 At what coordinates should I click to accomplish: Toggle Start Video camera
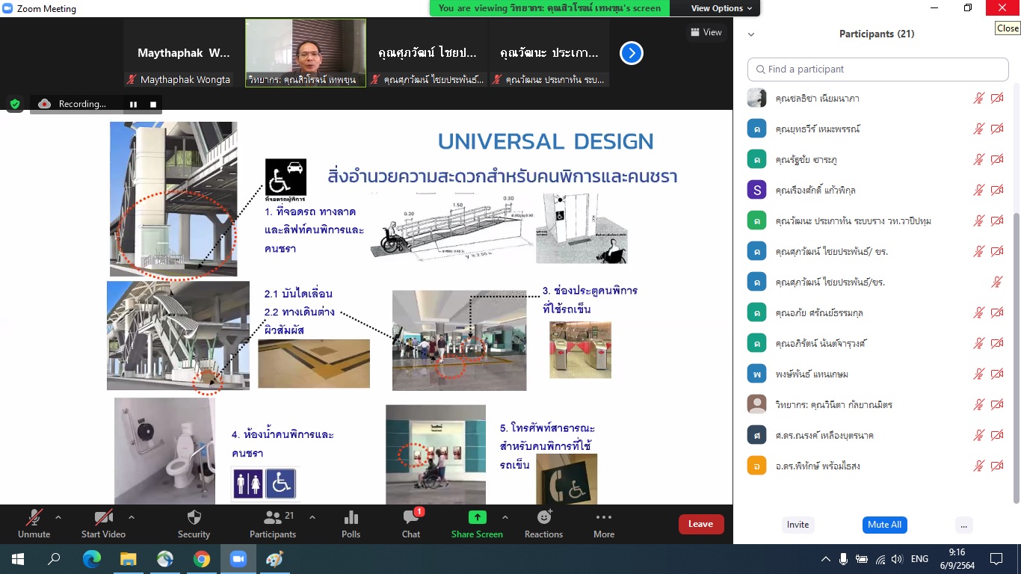point(103,518)
